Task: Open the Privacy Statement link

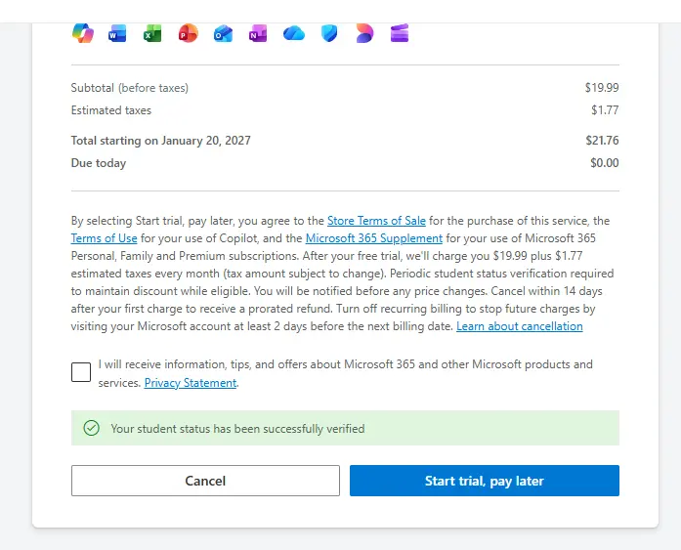Action: [x=191, y=383]
